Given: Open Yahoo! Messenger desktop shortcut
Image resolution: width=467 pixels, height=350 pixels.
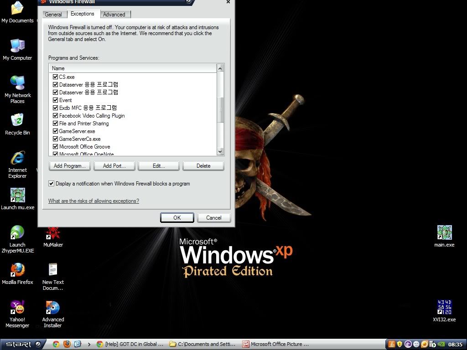Looking at the screenshot, I should pyautogui.click(x=17, y=308).
